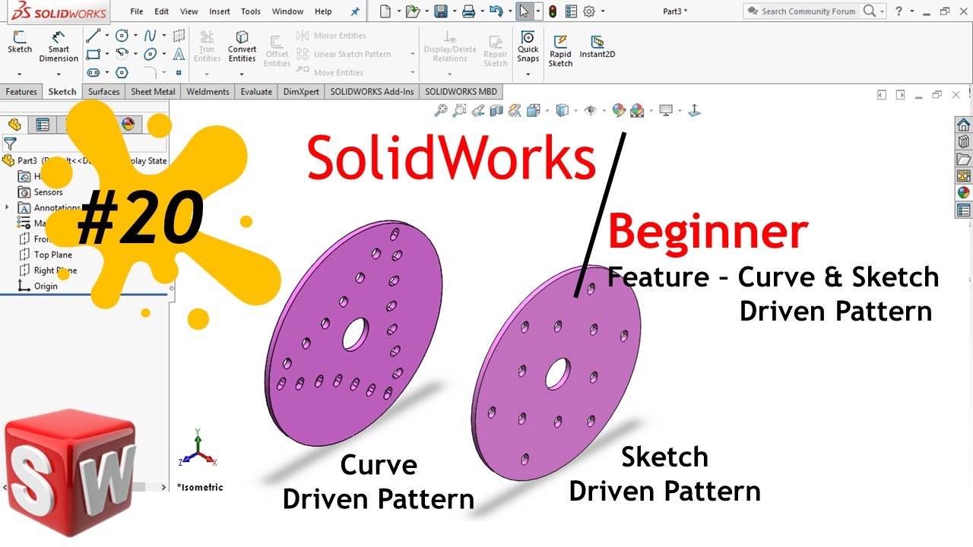This screenshot has width=973, height=547.
Task: Pick the Circle sketch tool
Action: click(x=122, y=36)
